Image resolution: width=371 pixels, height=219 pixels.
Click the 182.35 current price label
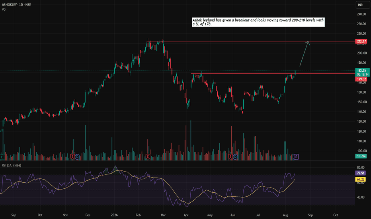pyautogui.click(x=362, y=70)
